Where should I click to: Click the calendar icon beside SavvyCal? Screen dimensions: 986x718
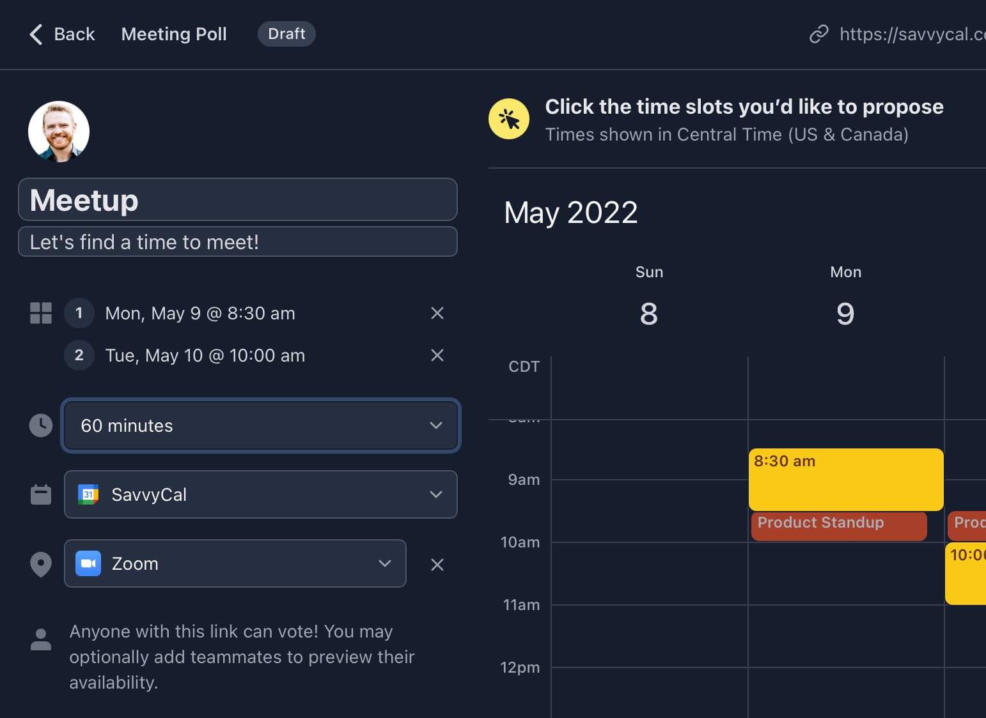click(41, 494)
